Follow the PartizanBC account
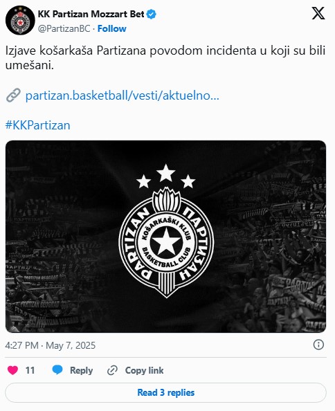 [x=112, y=28]
